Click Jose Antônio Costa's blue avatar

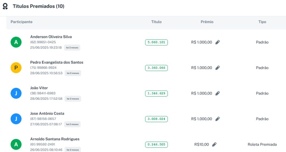[16, 119]
